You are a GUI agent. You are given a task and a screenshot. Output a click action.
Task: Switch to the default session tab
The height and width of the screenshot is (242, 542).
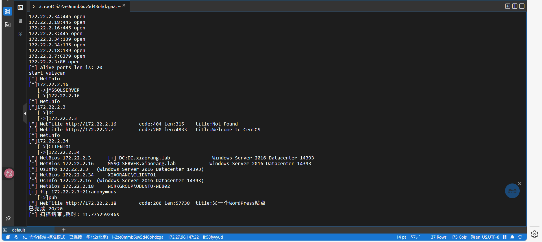point(19,230)
